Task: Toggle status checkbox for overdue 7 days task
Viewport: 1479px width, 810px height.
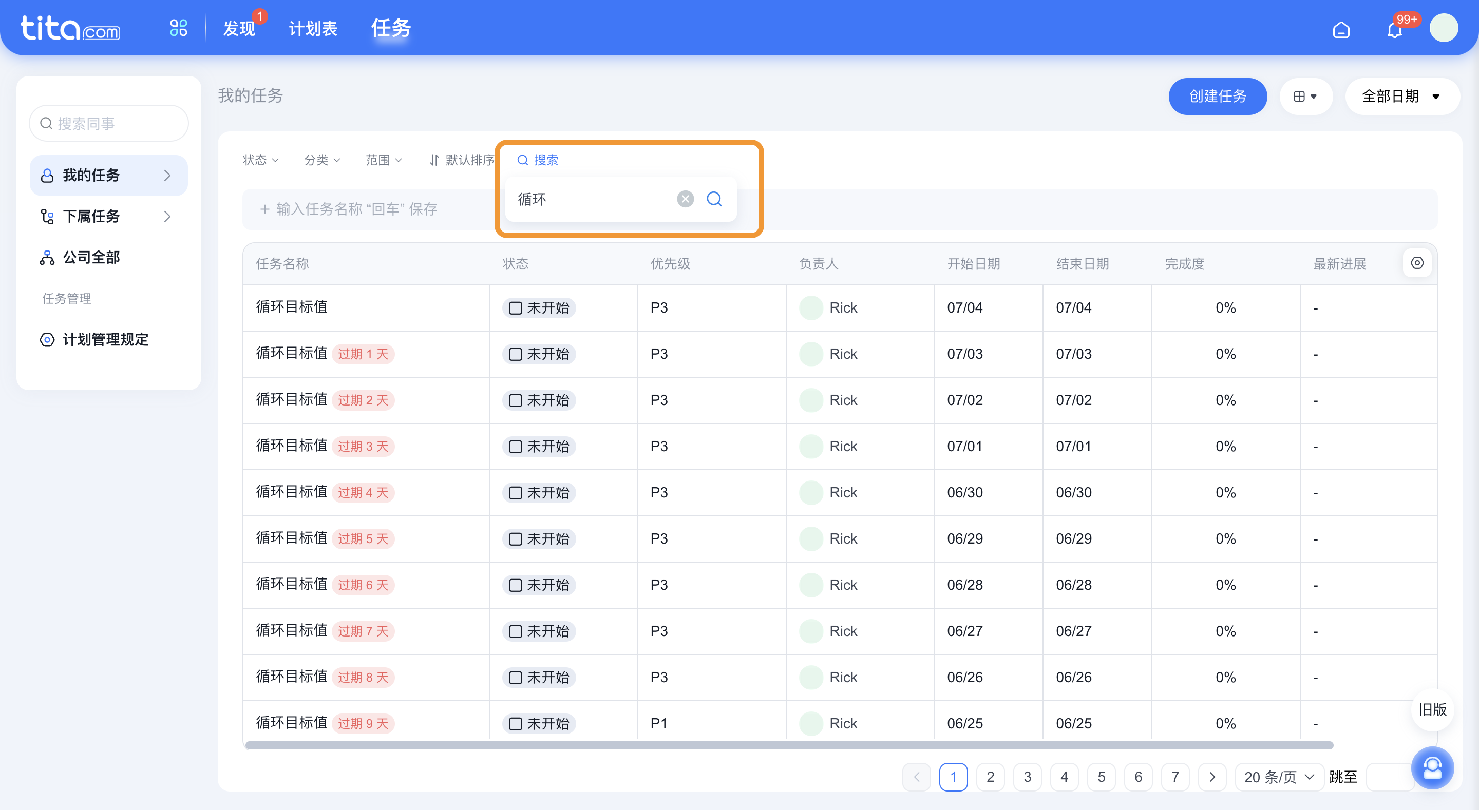Action: point(516,631)
